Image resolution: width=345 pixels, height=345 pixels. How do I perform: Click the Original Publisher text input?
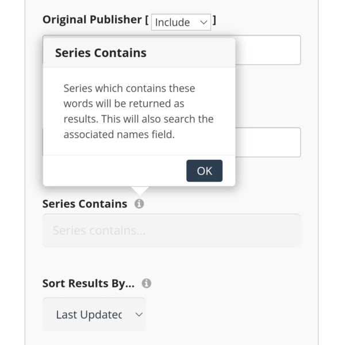[x=268, y=50]
